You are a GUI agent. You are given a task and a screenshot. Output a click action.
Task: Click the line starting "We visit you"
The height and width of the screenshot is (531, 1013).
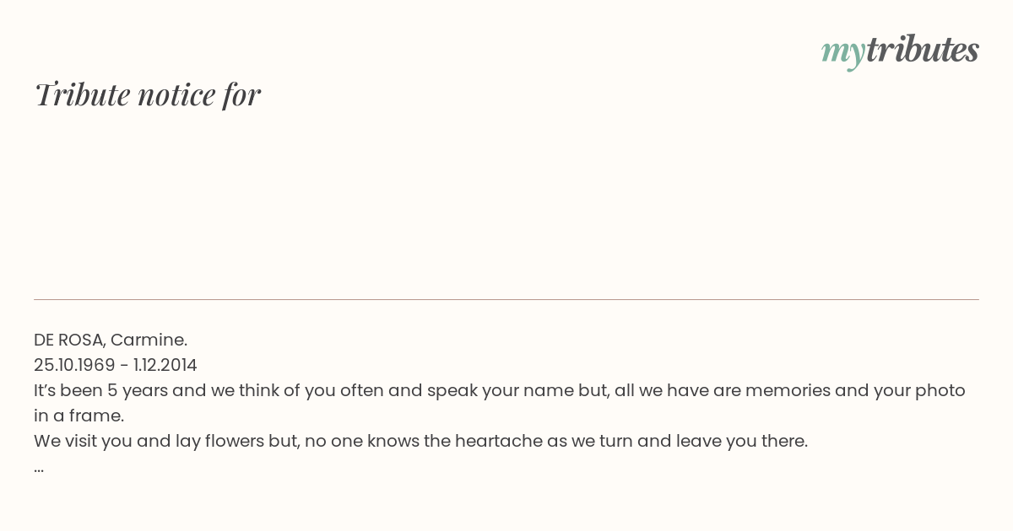(x=421, y=441)
